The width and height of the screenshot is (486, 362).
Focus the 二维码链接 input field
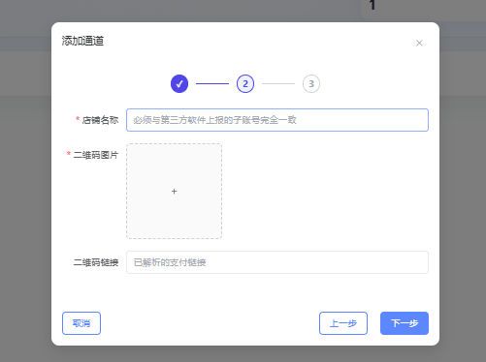click(x=277, y=262)
